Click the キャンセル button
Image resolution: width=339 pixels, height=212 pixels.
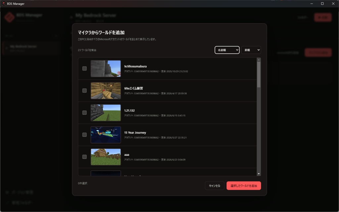tap(215, 186)
